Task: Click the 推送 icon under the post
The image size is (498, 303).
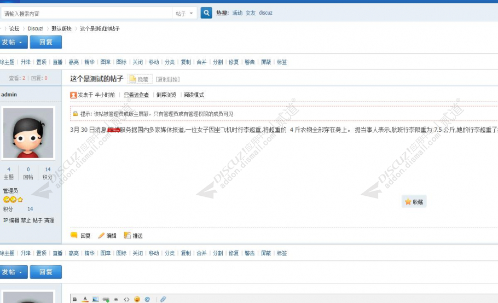Action: (x=134, y=235)
